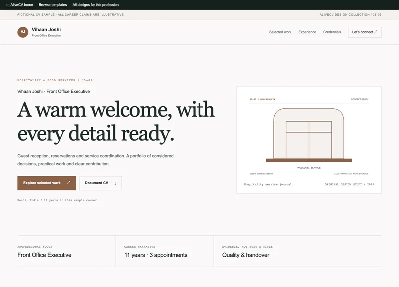Screen dimensions: 399x287
Task: Download via Document CV button
Action: [101, 183]
